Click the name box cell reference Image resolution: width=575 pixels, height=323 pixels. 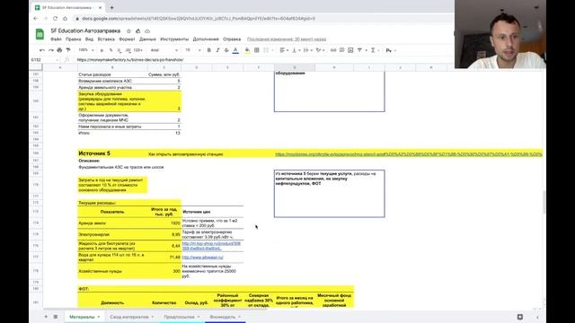point(37,60)
